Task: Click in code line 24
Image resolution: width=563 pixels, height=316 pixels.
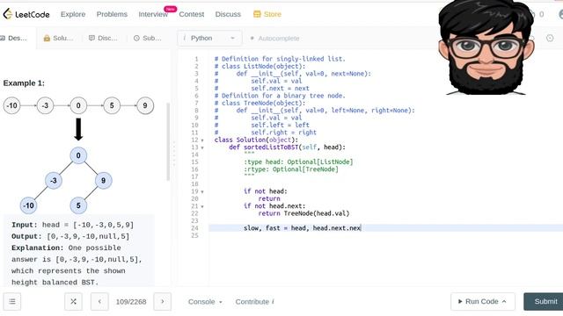Action: (385, 228)
